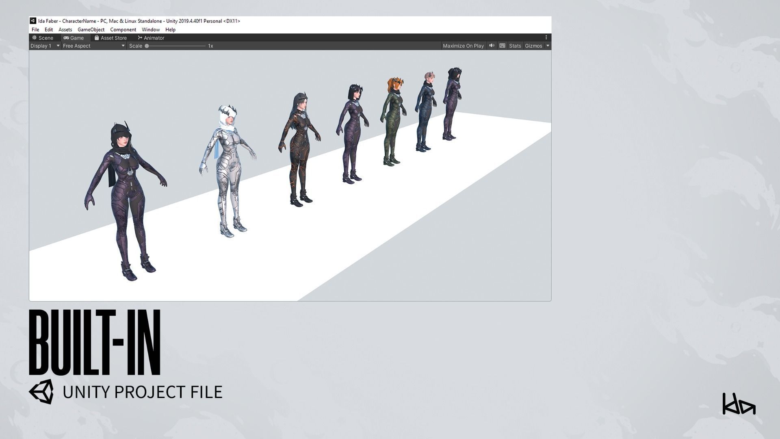Expand the Gizmos dropdown arrow
This screenshot has height=439, width=780.
548,46
